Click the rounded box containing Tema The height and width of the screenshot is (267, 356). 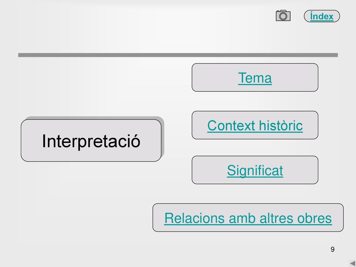coord(255,78)
